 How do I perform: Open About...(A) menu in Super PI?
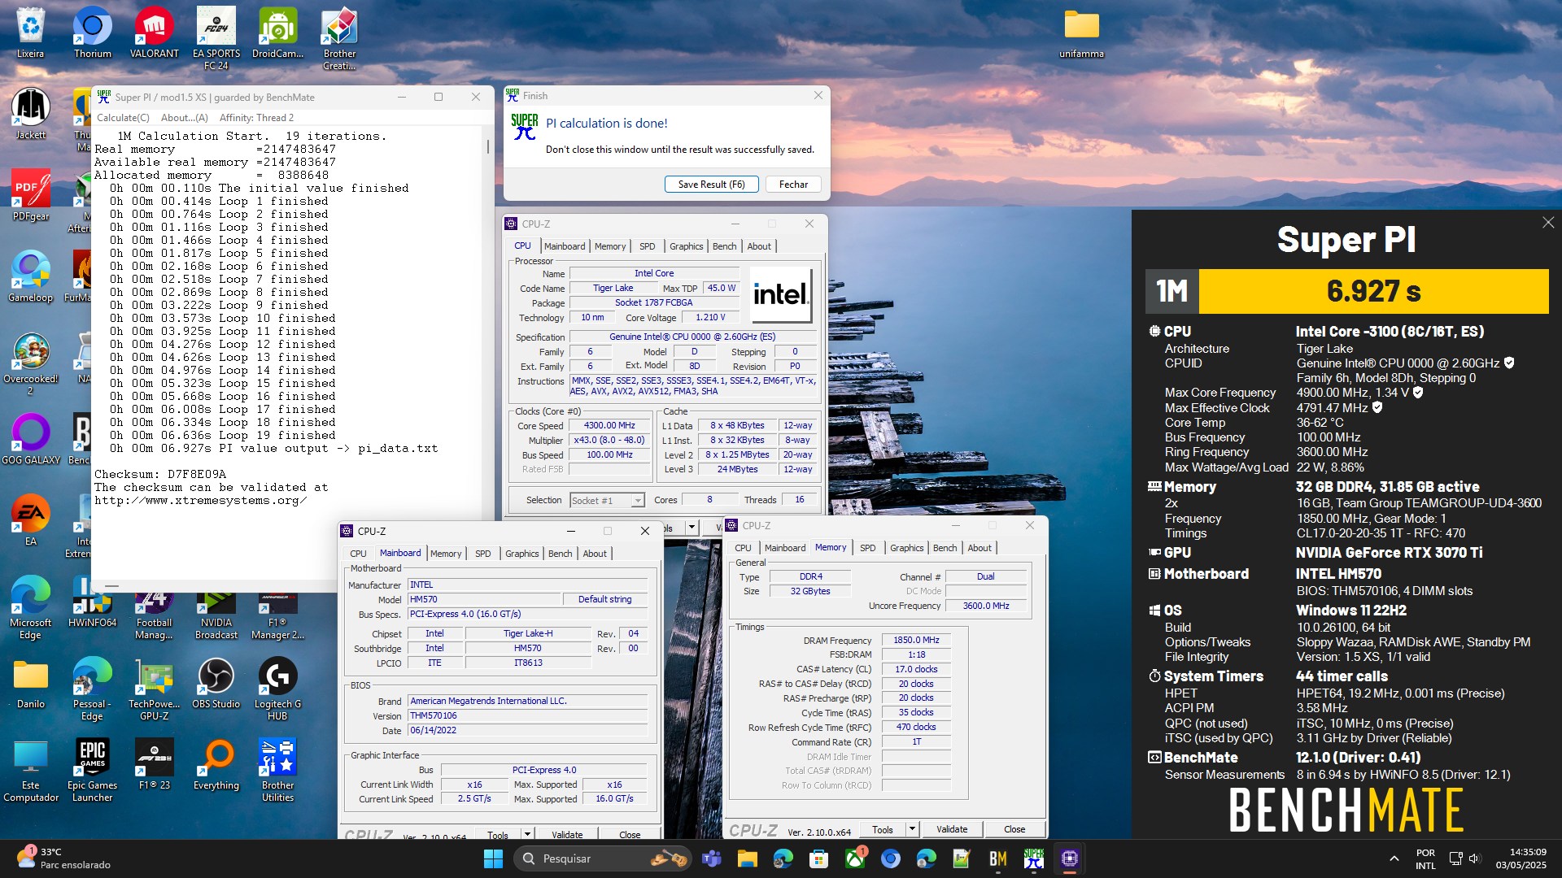[185, 117]
